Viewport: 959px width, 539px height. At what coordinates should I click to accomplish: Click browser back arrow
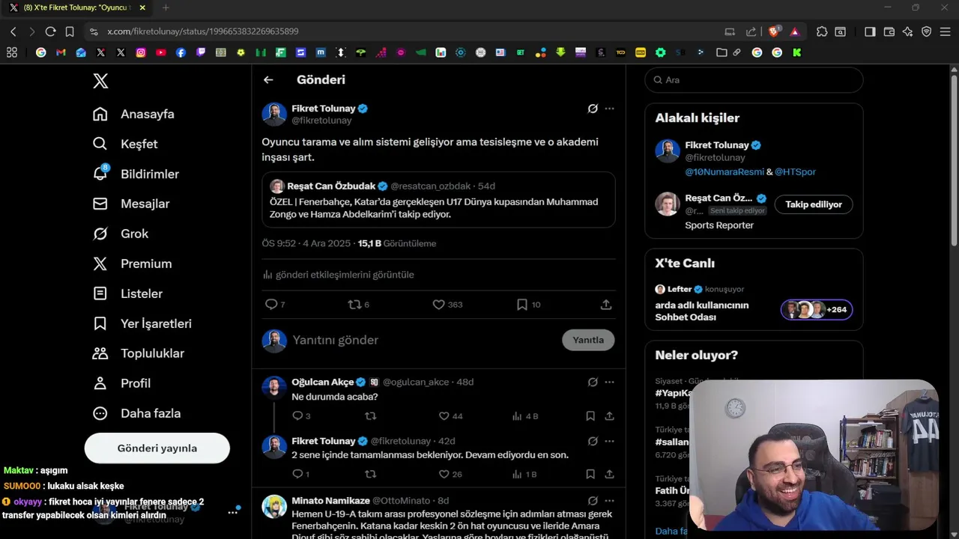pos(13,31)
